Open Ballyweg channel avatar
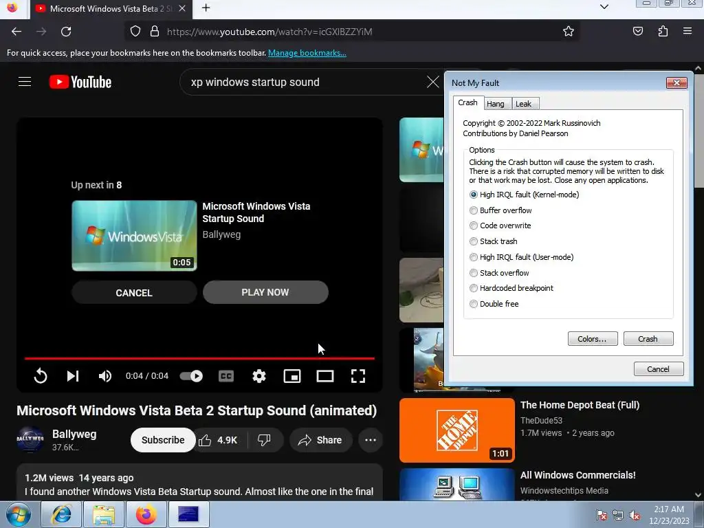Viewport: 704px width, 528px height. [x=30, y=439]
